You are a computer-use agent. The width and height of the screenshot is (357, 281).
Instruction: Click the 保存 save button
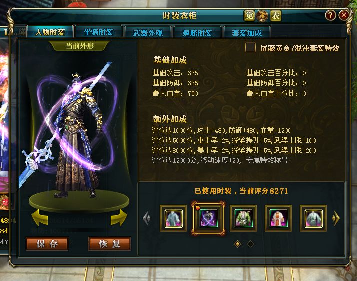click(47, 244)
